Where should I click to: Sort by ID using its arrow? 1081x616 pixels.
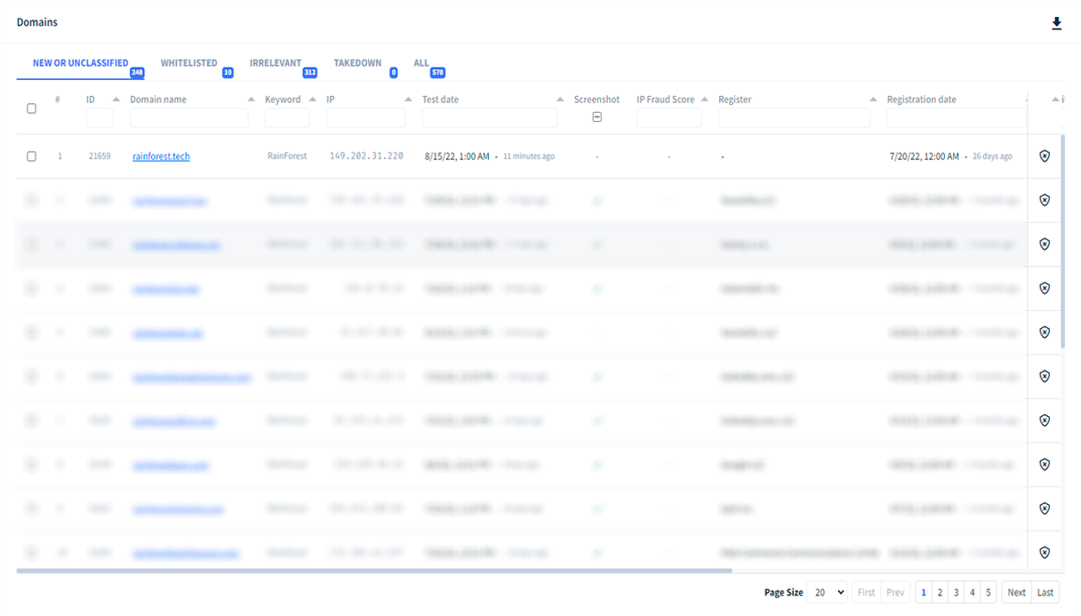pyautogui.click(x=116, y=100)
